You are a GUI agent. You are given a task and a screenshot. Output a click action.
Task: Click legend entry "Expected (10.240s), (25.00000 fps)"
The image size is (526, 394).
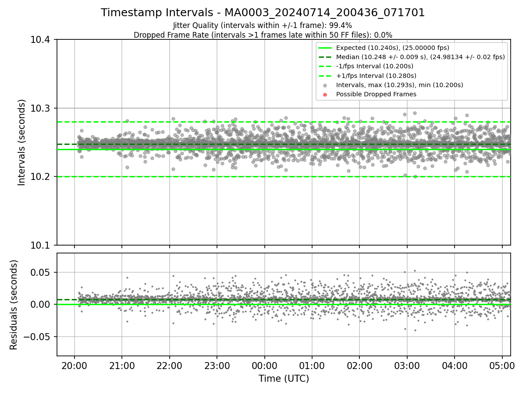click(x=393, y=48)
